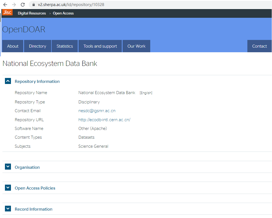Open the About menu tab

[13, 46]
